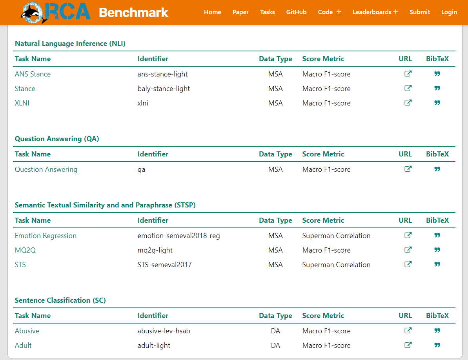Open the Emotion Regression task link
Screen dimensions: 468x360
click(46, 236)
